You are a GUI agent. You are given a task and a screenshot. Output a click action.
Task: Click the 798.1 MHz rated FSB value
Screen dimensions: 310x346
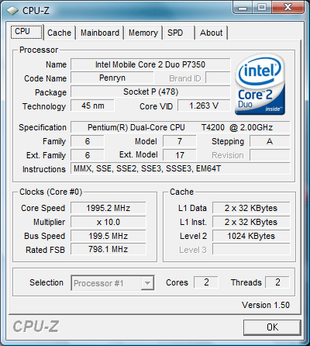pyautogui.click(x=108, y=249)
